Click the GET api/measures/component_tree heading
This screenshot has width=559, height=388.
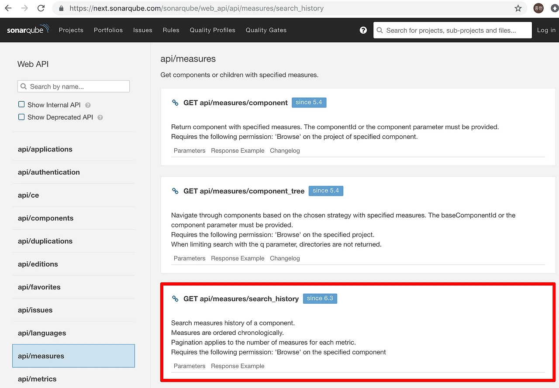(x=244, y=191)
